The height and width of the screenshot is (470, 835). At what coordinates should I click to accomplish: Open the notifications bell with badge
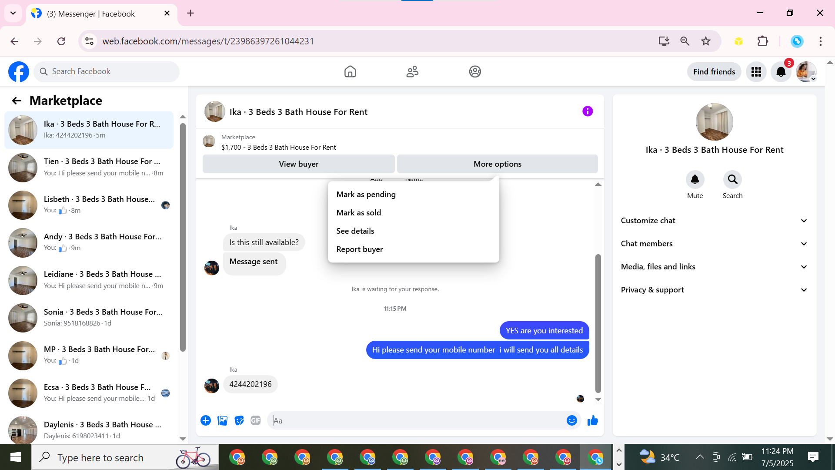click(781, 72)
